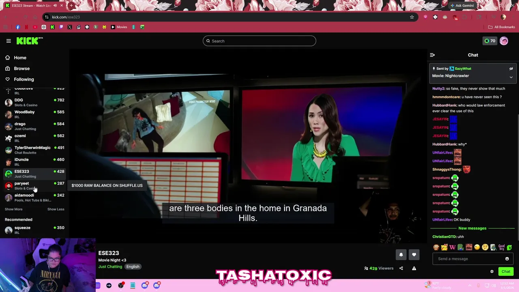Insert the monkey emote
Image resolution: width=519 pixels, height=292 pixels.
(436, 247)
